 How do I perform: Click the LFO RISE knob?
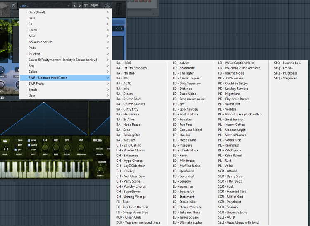(x=56, y=147)
